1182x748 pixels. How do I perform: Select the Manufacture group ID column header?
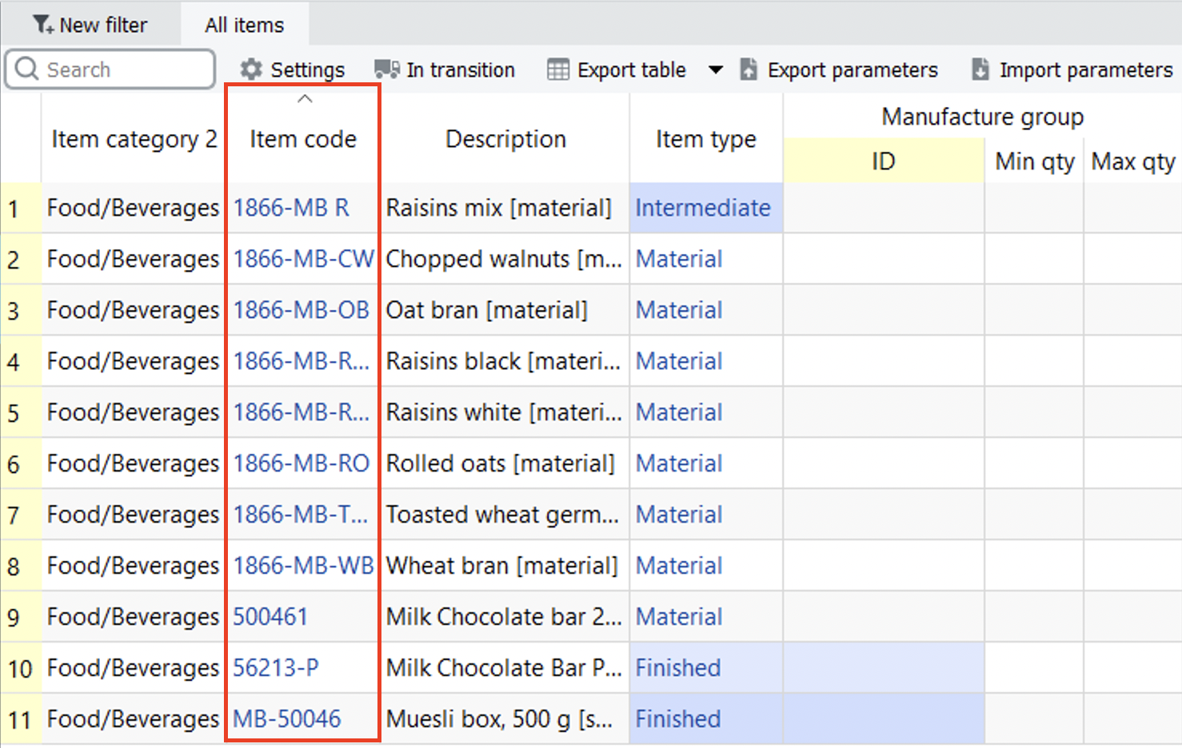[x=883, y=161]
